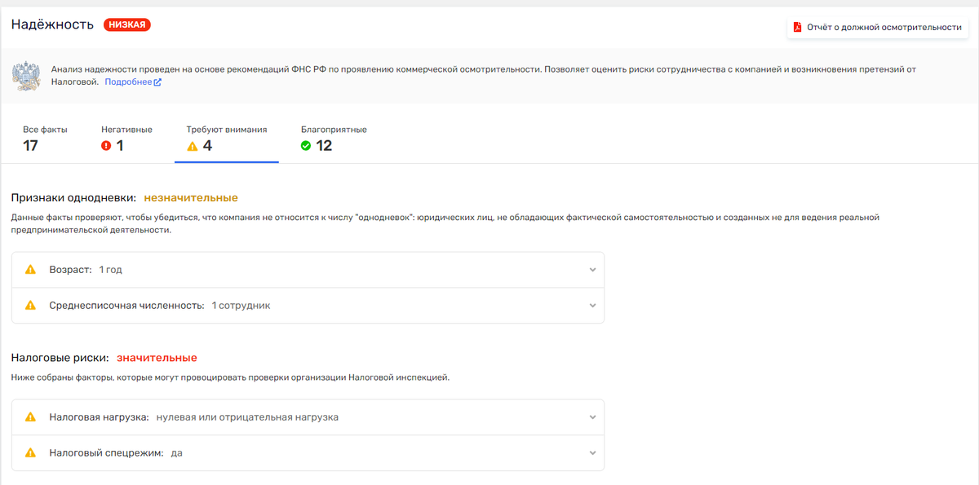
Task: Switch to the Негативные tab
Action: pos(126,139)
